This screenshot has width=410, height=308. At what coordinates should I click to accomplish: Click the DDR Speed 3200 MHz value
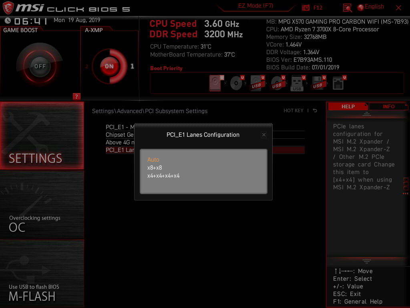pos(223,34)
